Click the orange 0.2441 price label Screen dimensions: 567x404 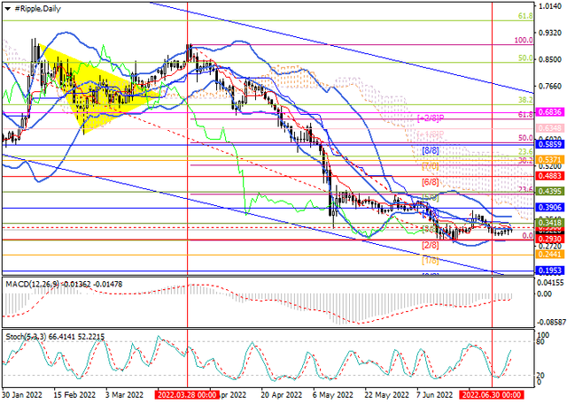point(551,254)
